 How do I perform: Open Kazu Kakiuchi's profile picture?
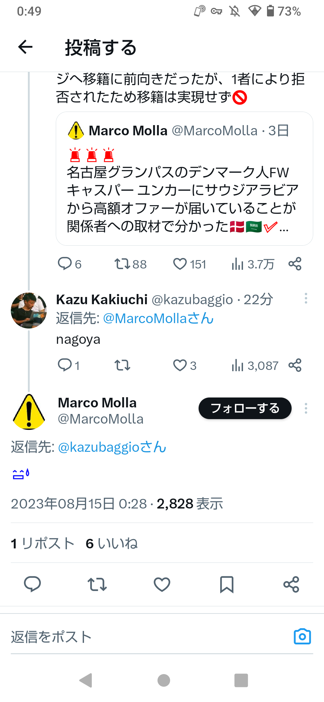[x=29, y=310]
